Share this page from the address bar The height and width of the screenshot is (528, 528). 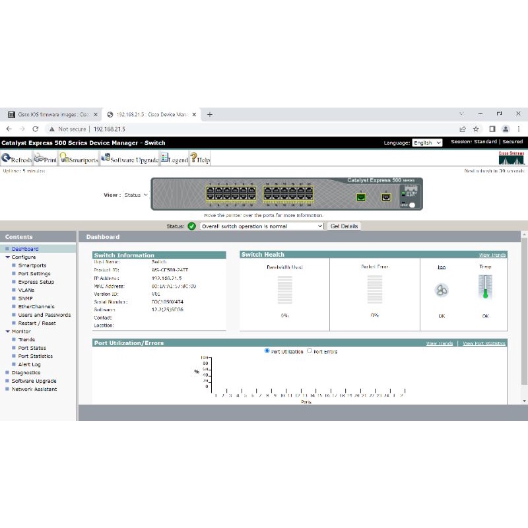point(463,129)
